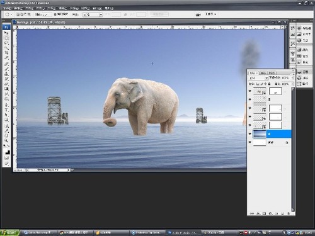315x236 pixels.
Task: Select the Dodge tool
Action: (6, 99)
